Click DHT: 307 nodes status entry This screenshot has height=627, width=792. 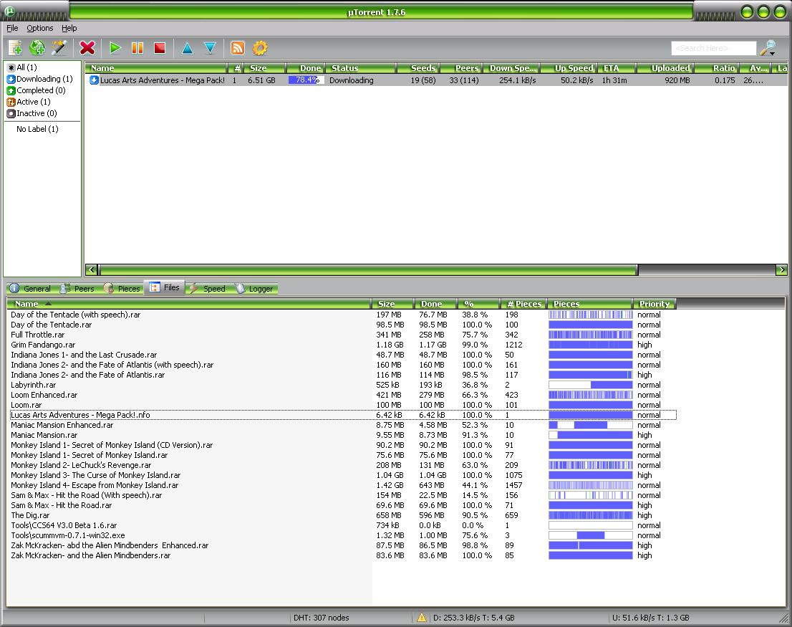coord(322,618)
